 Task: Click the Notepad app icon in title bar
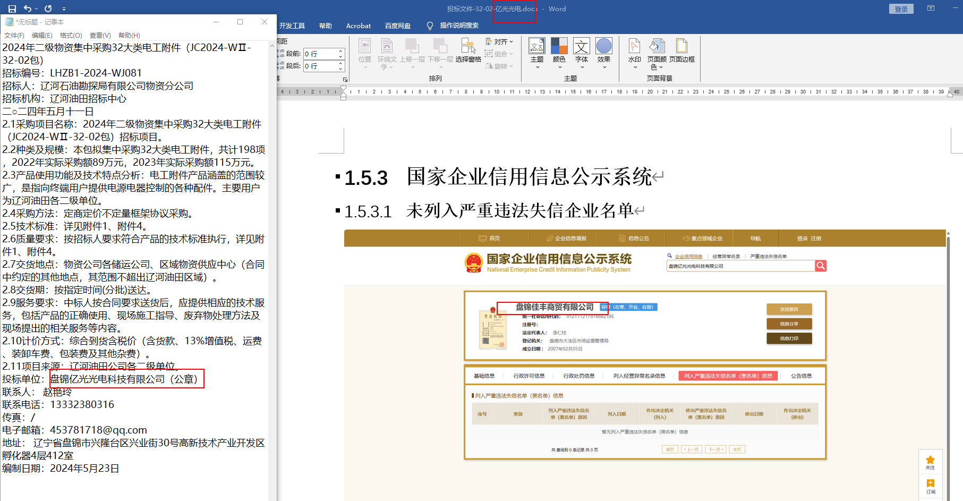pos(9,22)
